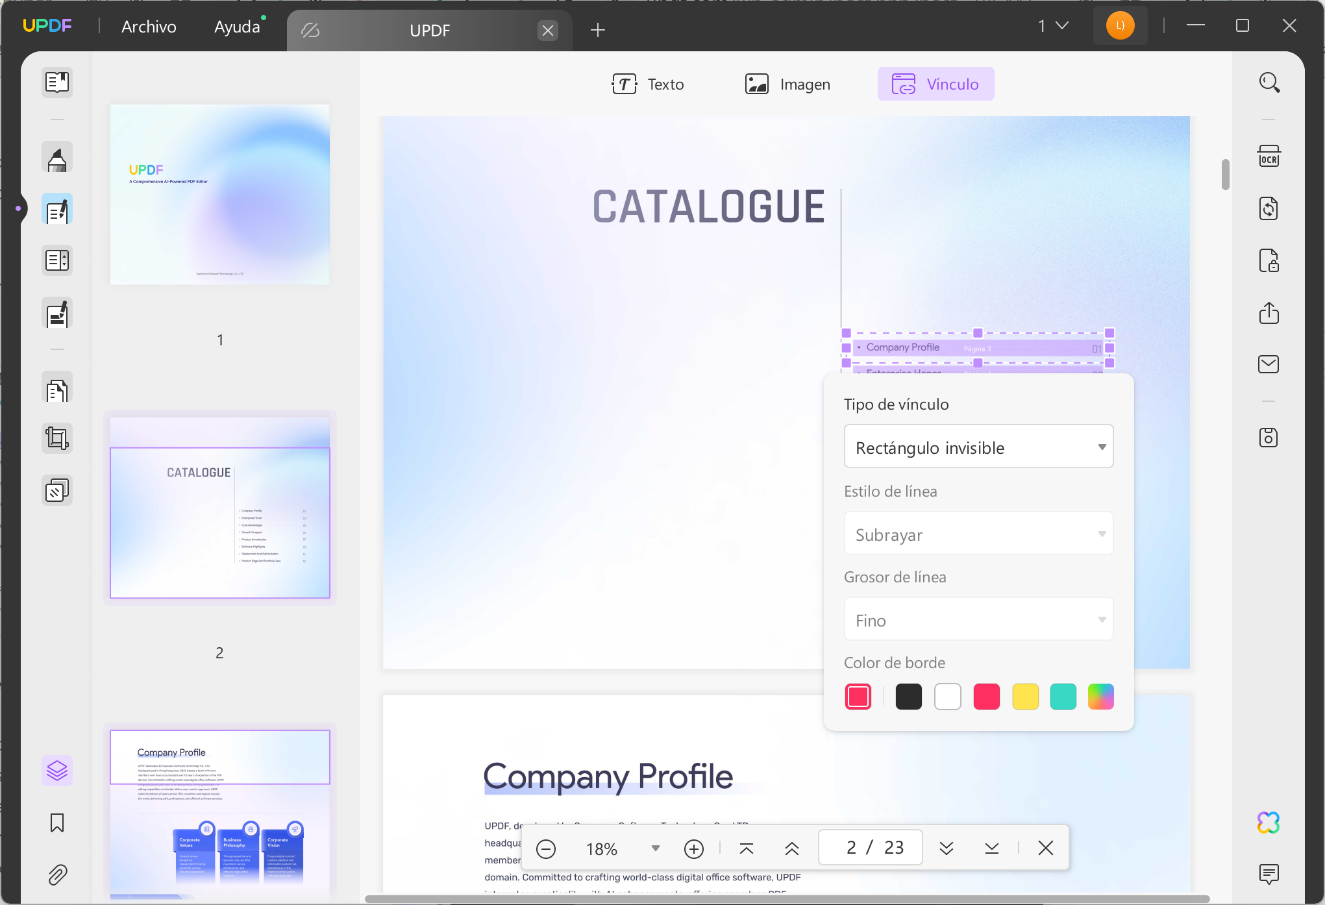The image size is (1325, 905).
Task: Go to the next page arrow
Action: click(947, 848)
